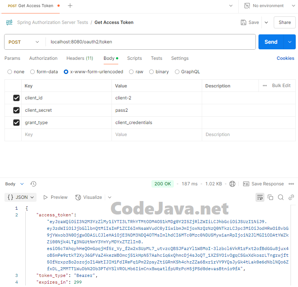The width and height of the screenshot is (298, 287).
Task: Select the none body option
Action: [x=10, y=72]
